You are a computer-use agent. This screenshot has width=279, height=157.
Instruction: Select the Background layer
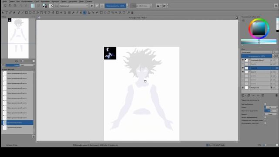coord(259,88)
